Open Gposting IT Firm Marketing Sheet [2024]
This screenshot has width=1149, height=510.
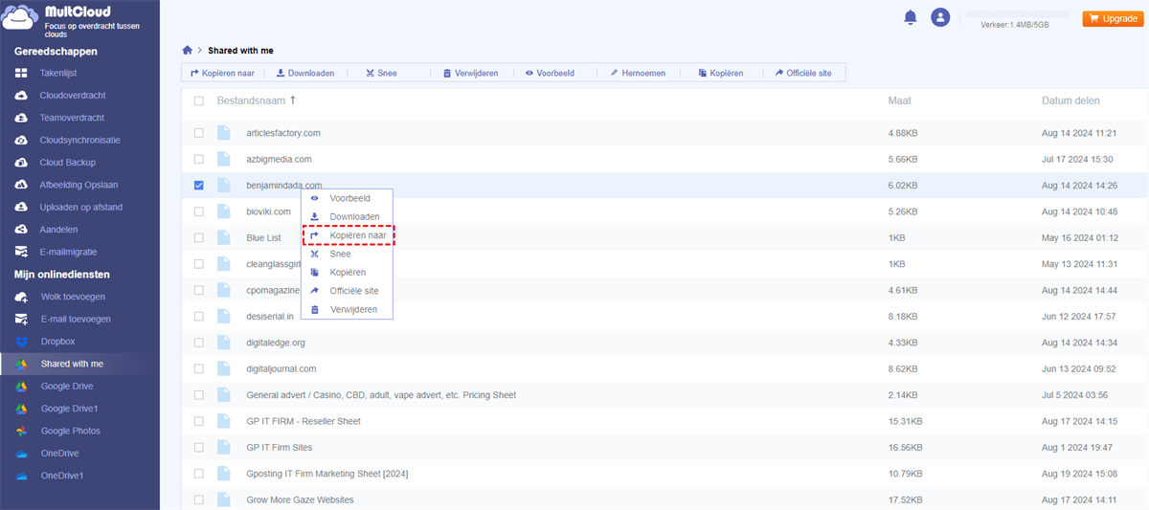(x=328, y=473)
